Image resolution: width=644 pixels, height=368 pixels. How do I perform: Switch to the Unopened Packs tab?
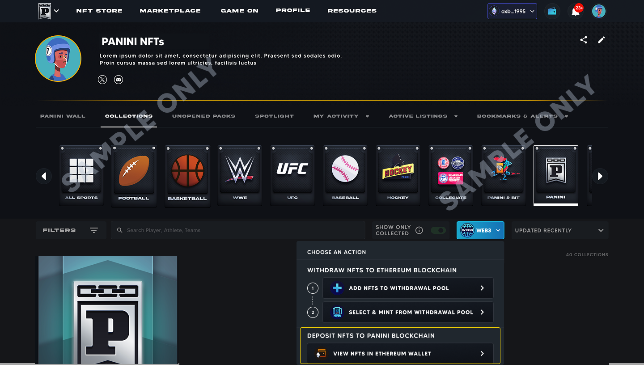(203, 116)
